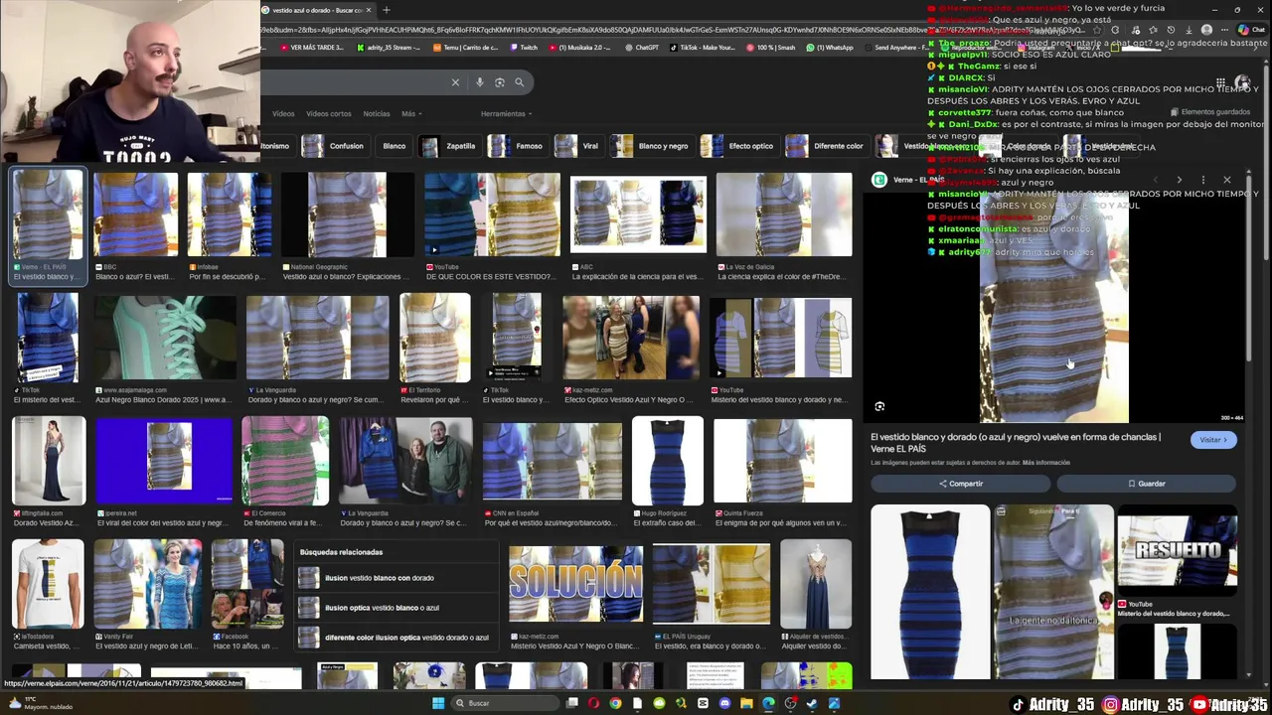Click the Windows taskbar search box
Screen dimensions: 1272x715
507,703
